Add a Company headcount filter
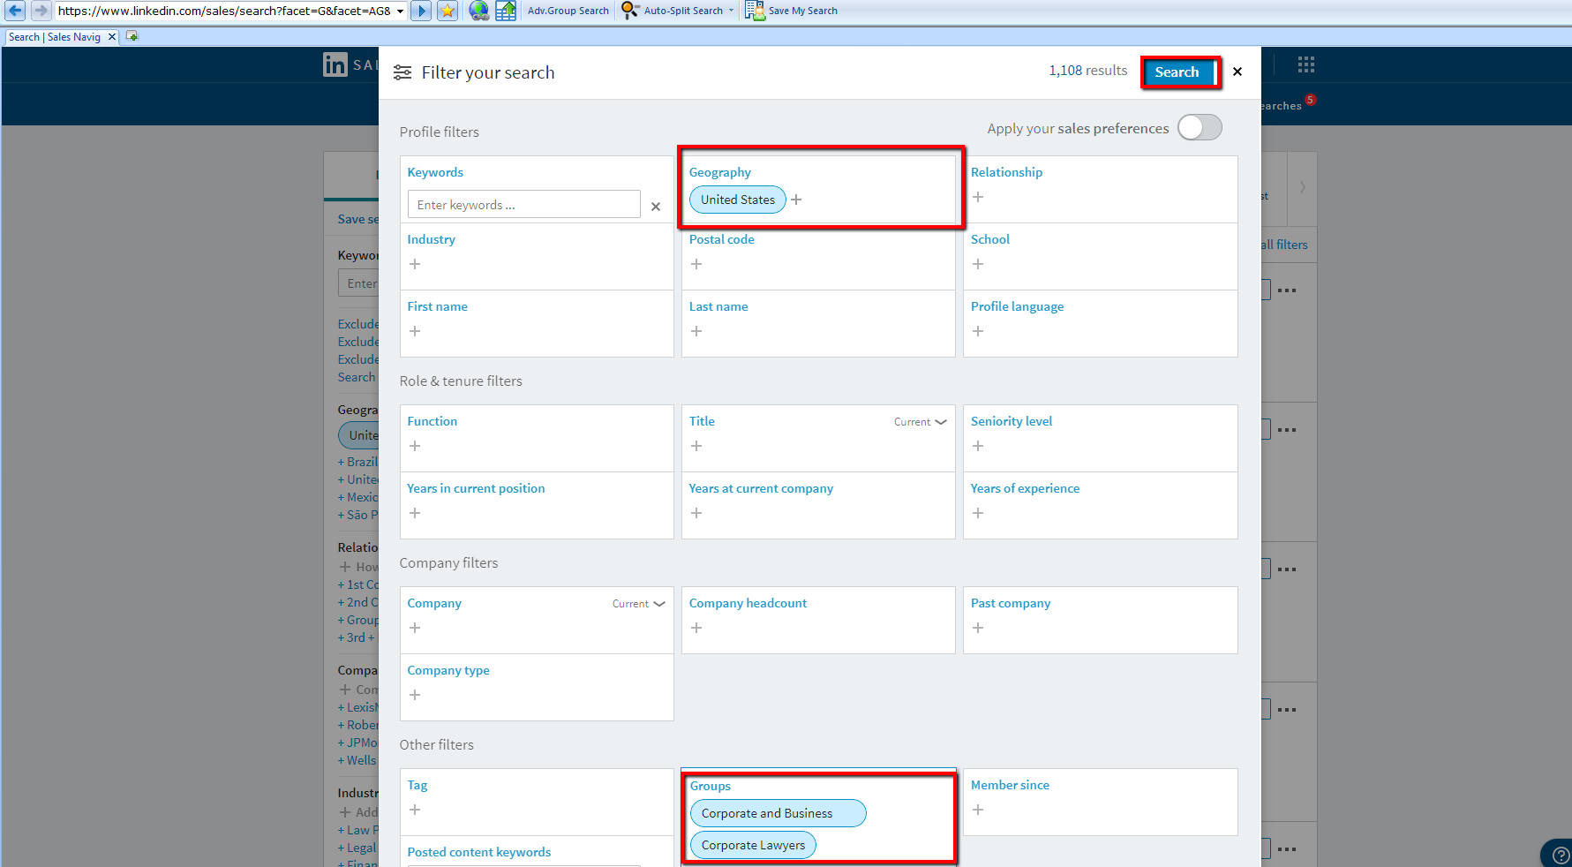Screen dimensions: 1572x867 (x=696, y=628)
